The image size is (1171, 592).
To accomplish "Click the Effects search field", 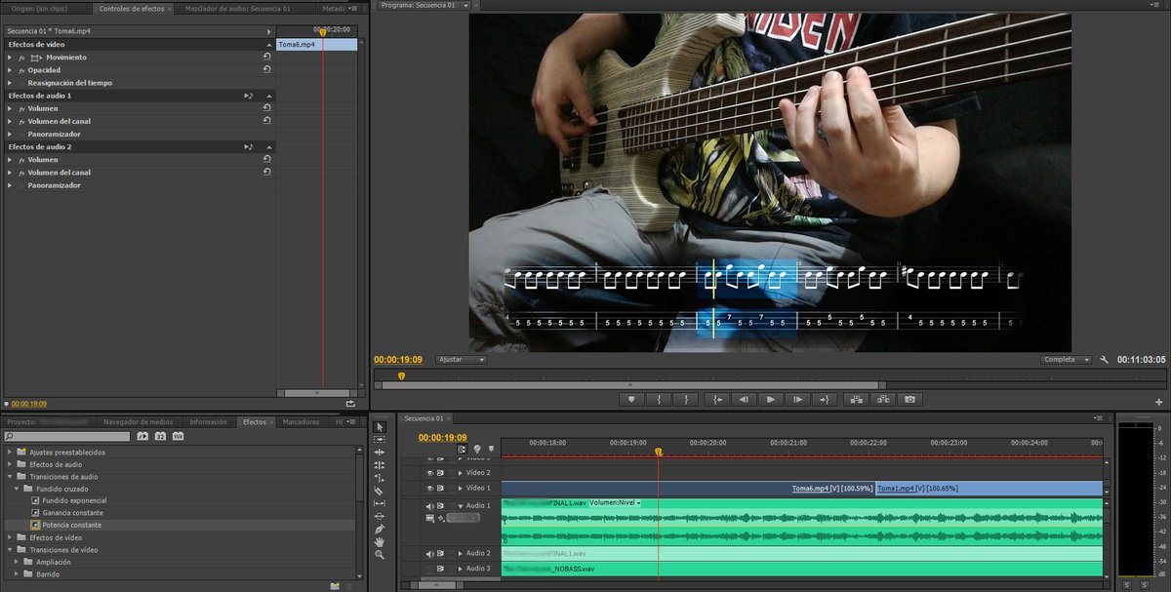I will (x=68, y=436).
